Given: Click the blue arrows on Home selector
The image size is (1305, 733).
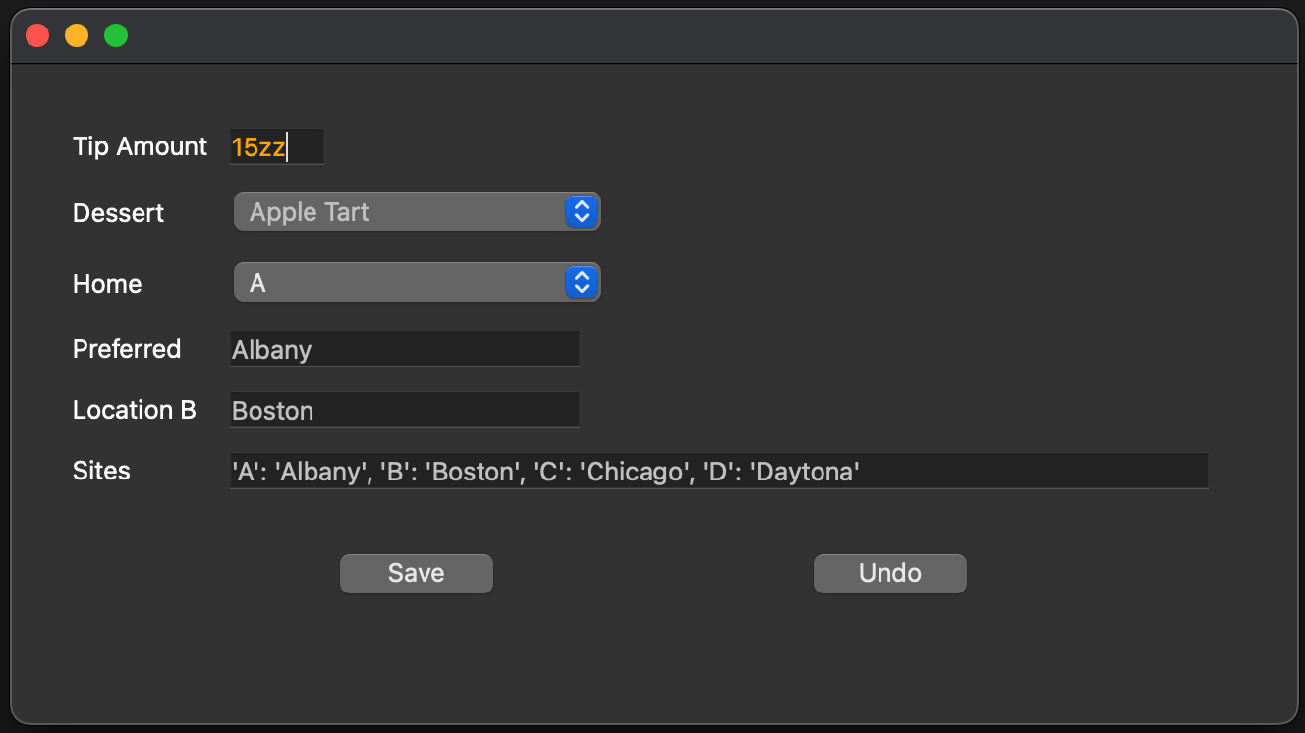Looking at the screenshot, I should [x=582, y=283].
